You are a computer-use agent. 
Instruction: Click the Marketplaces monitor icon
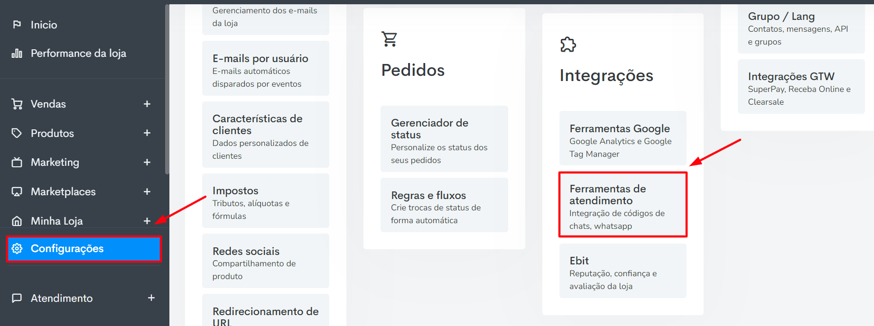pyautogui.click(x=17, y=191)
